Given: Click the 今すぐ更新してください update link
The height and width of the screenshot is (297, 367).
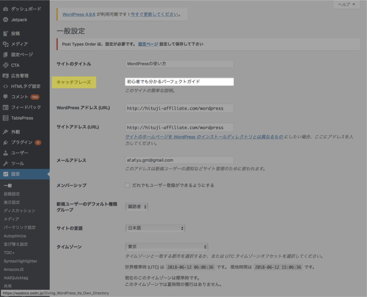Looking at the screenshot, I should [154, 14].
